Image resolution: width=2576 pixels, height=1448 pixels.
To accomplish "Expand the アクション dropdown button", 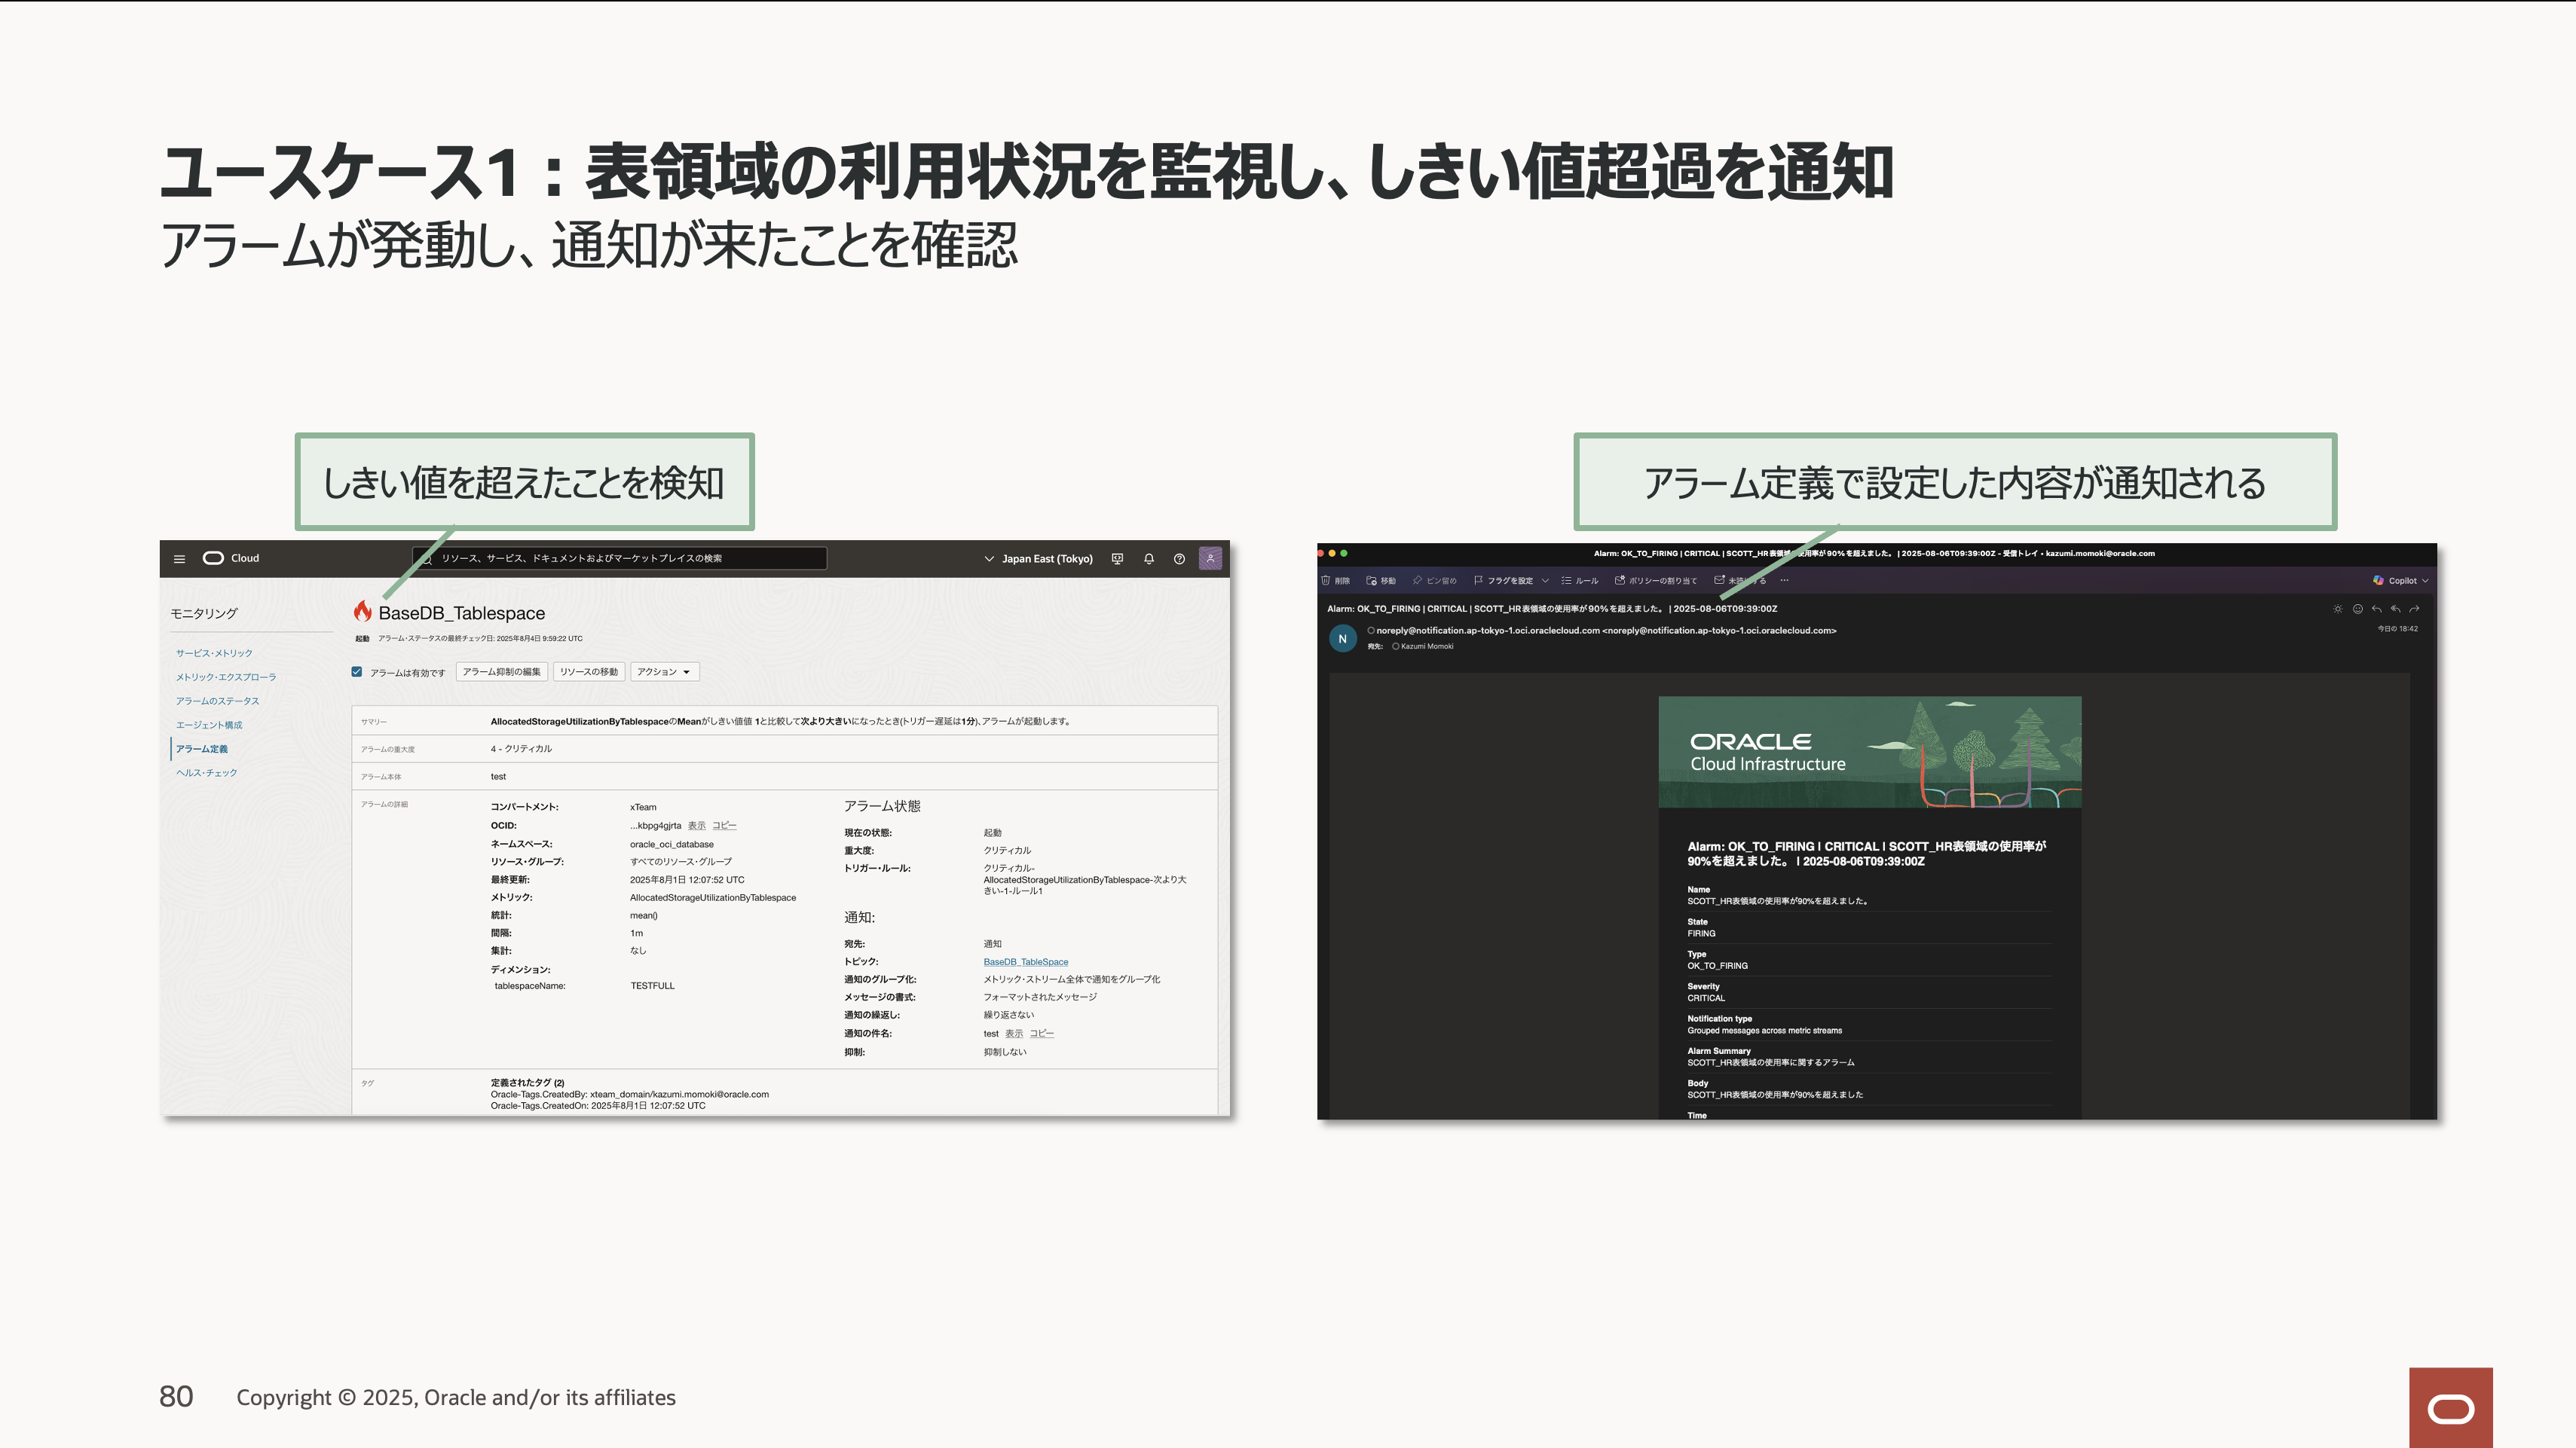I will click(x=664, y=671).
